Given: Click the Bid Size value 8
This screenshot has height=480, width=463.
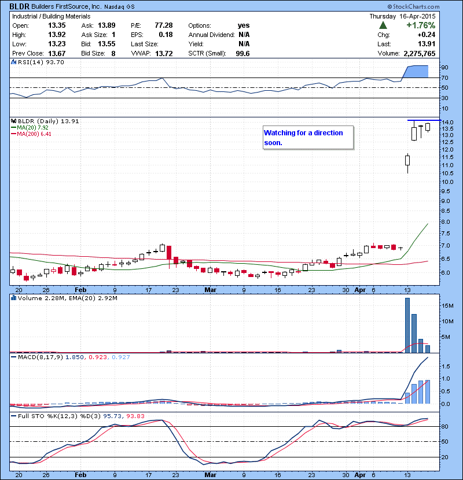Looking at the screenshot, I should coord(113,53).
